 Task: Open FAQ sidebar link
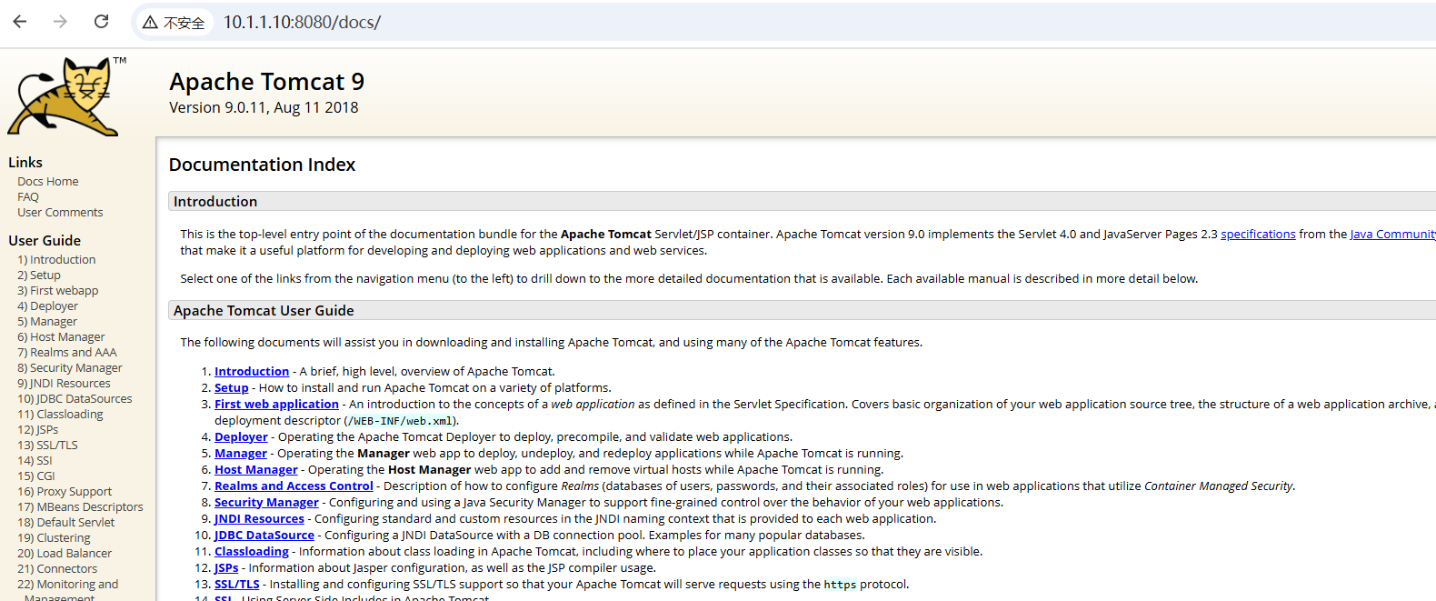coord(28,197)
